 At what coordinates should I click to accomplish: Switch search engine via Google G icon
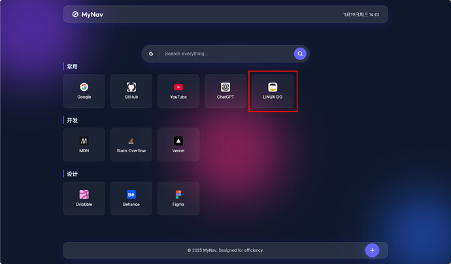(x=151, y=54)
